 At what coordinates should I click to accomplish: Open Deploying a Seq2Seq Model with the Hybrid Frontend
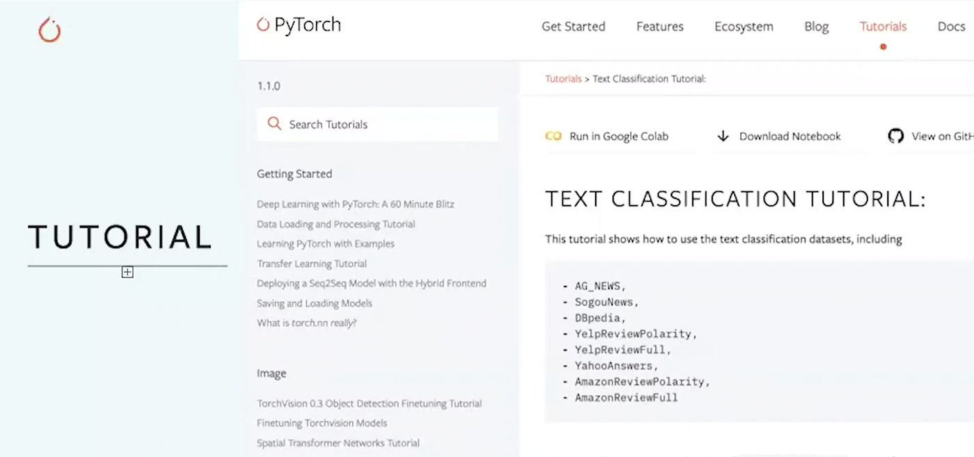pos(372,283)
